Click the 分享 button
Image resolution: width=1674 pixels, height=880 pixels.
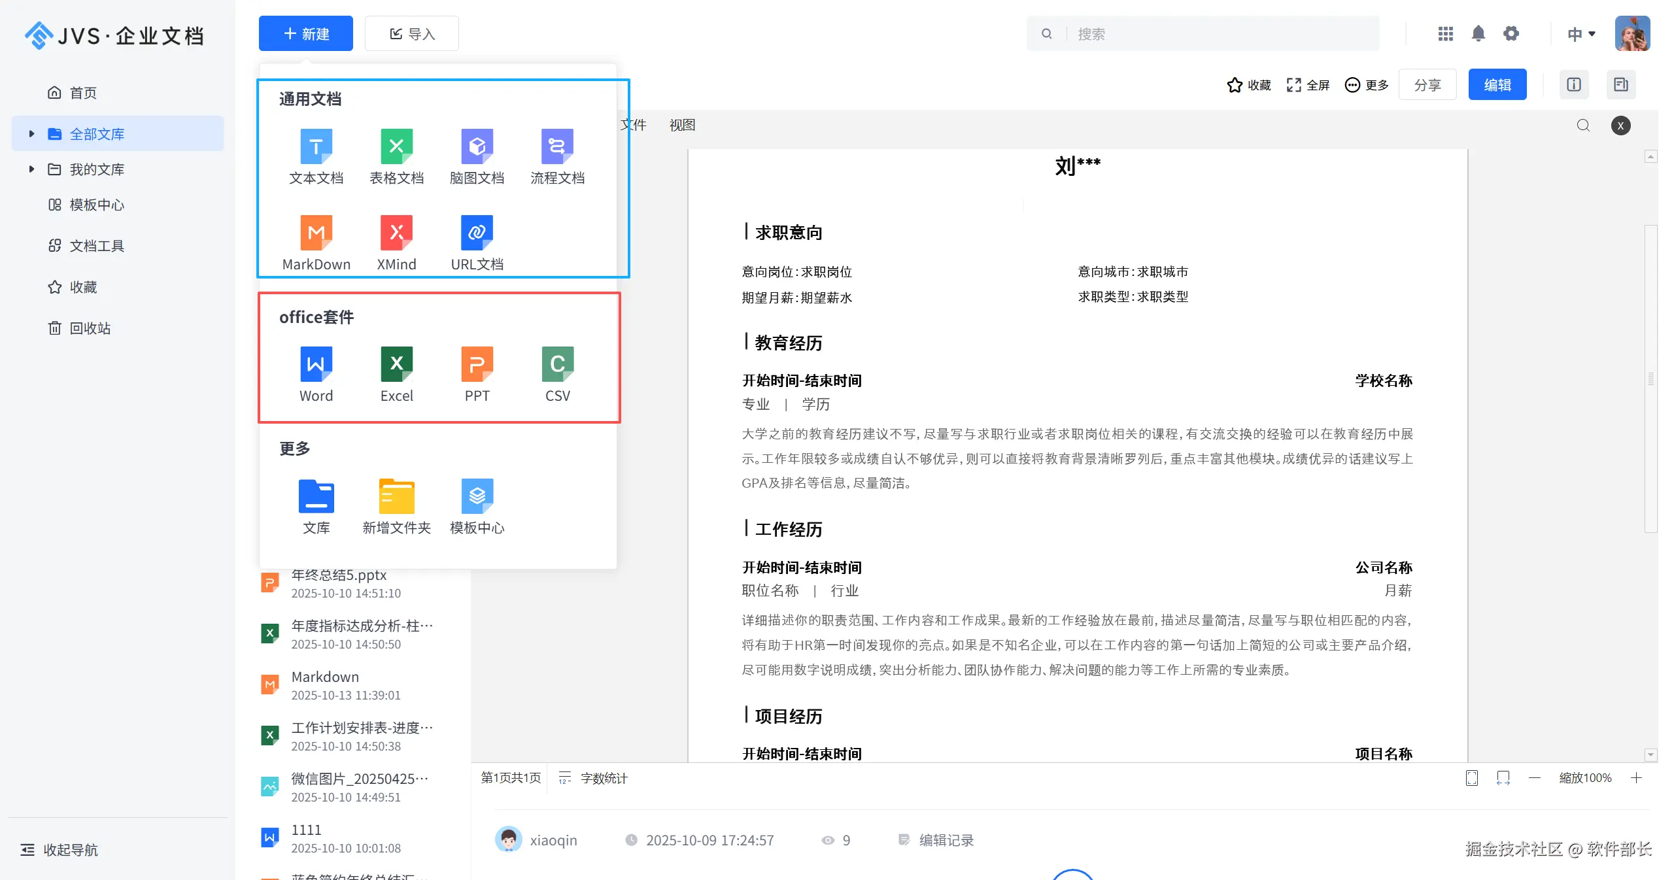pyautogui.click(x=1427, y=84)
